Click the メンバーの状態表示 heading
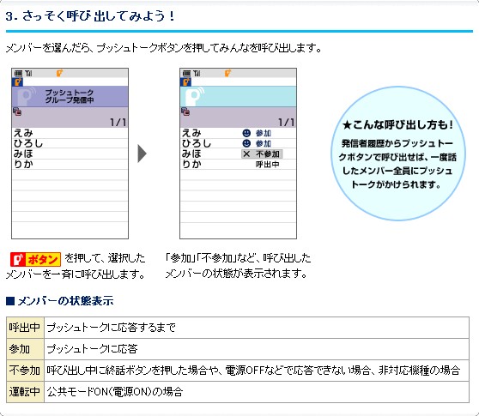This screenshot has height=416, width=479. pos(60,301)
